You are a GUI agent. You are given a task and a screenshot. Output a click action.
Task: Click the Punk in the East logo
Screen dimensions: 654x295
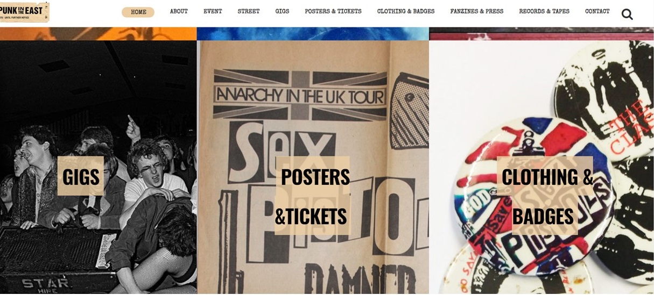24,12
